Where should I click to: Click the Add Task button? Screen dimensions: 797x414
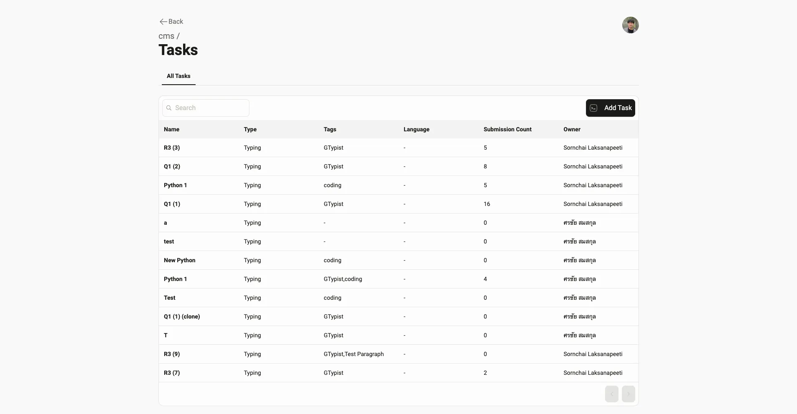click(x=610, y=108)
